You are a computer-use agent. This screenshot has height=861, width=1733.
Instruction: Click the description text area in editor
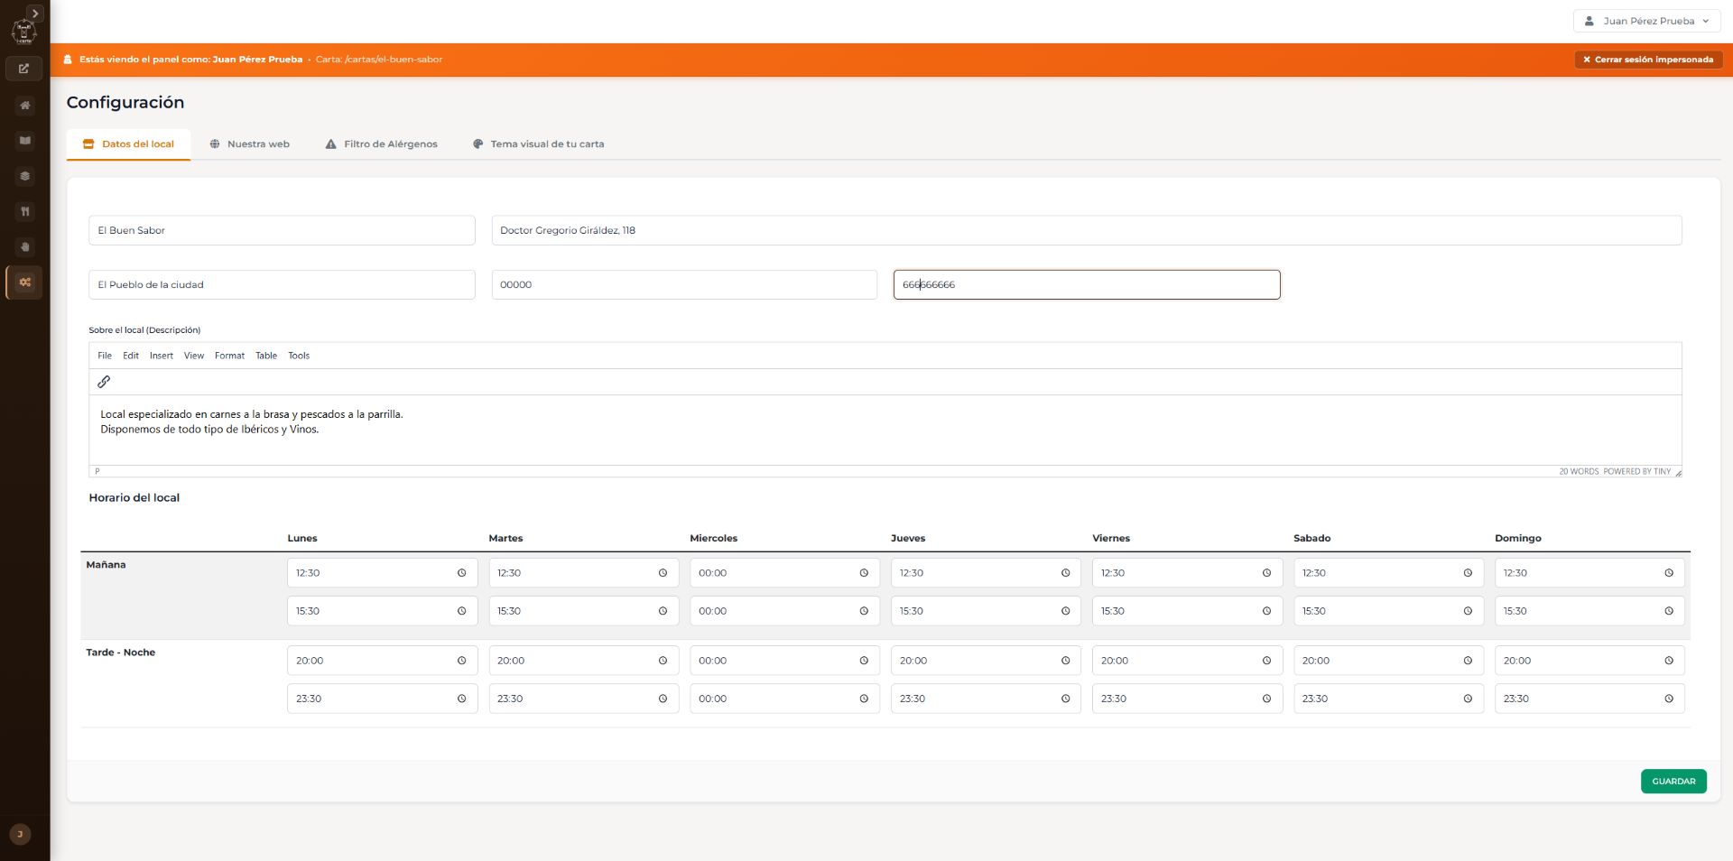pos(885,430)
